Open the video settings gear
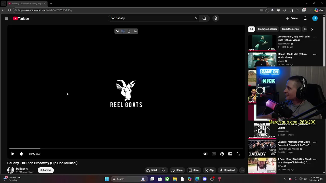 (x=222, y=154)
